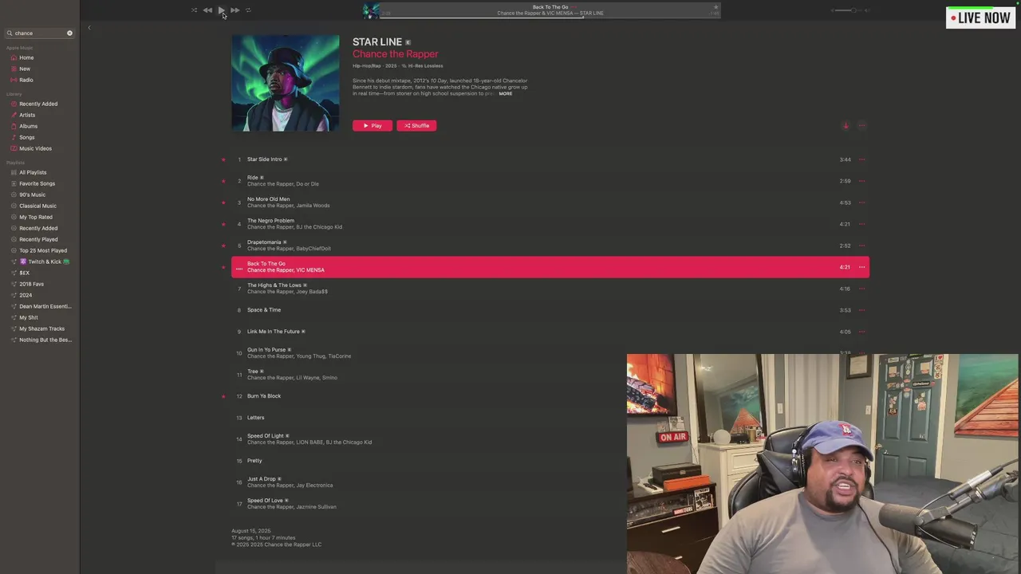Open Recently Played playlist
1021x574 pixels.
point(38,239)
